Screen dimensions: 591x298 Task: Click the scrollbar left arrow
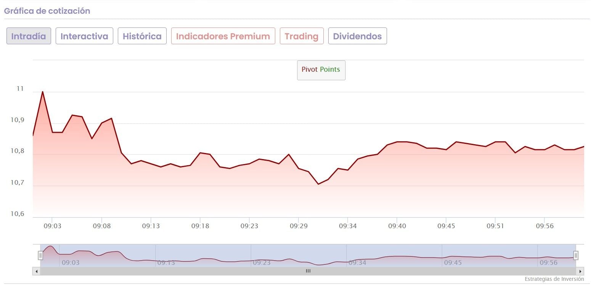[37, 271]
